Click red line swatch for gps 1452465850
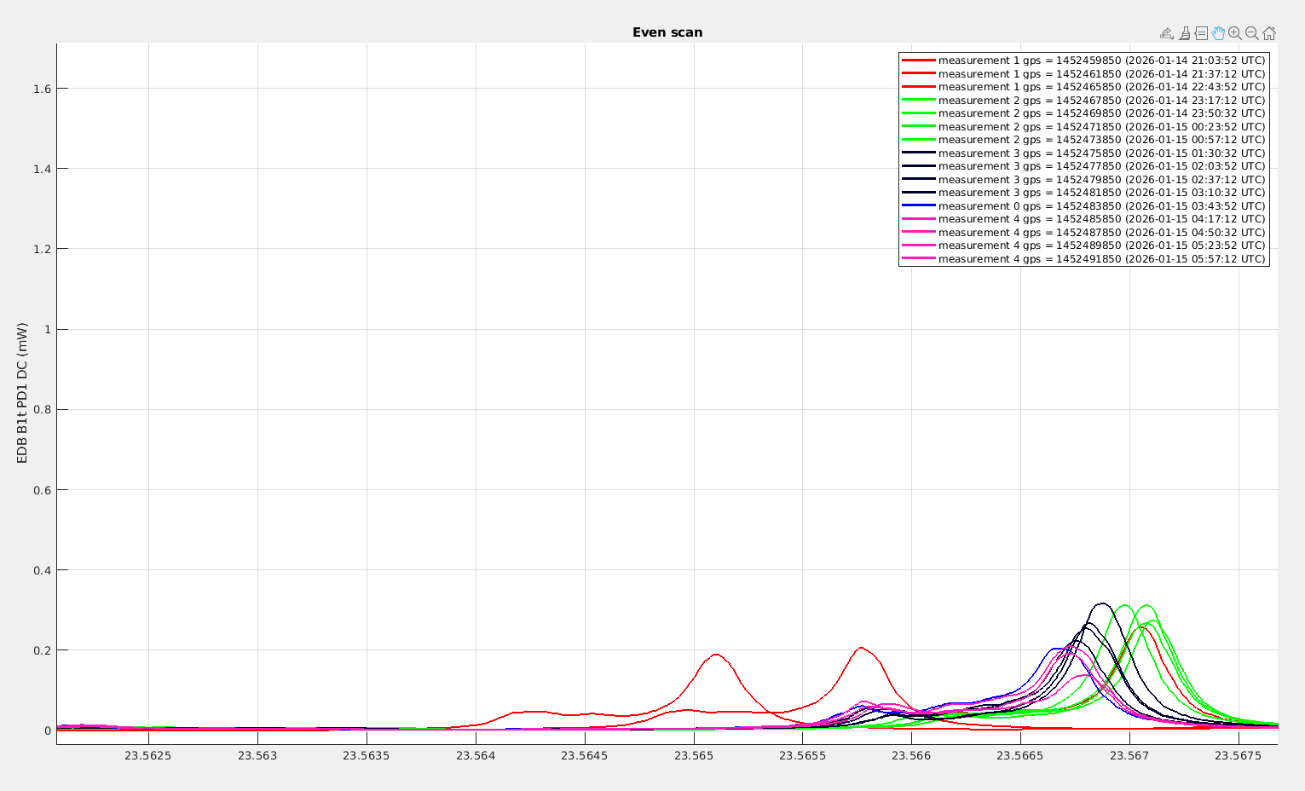 coord(919,87)
